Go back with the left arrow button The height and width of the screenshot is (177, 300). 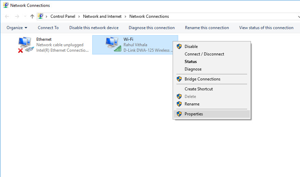7,16
